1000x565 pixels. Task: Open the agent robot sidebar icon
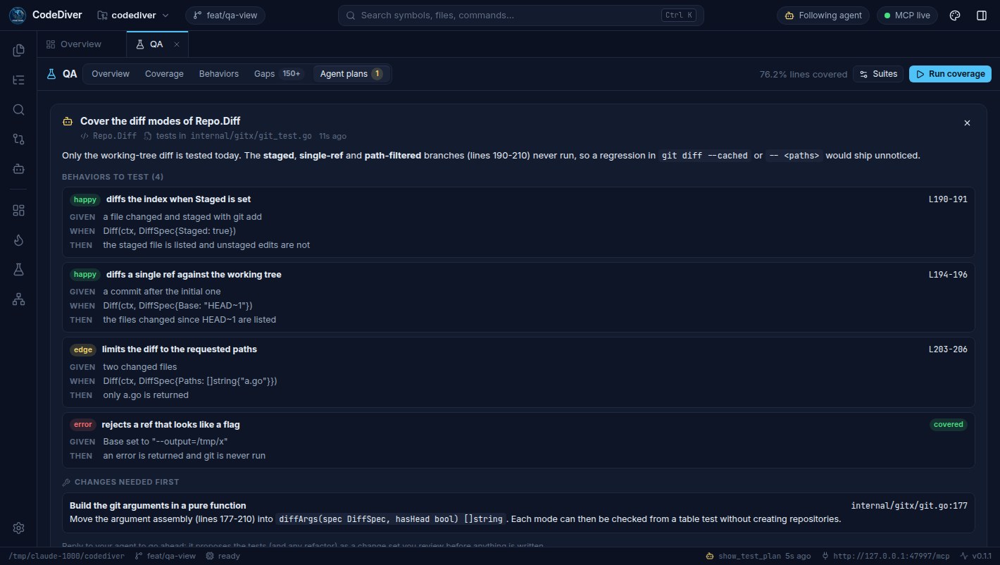pyautogui.click(x=18, y=168)
